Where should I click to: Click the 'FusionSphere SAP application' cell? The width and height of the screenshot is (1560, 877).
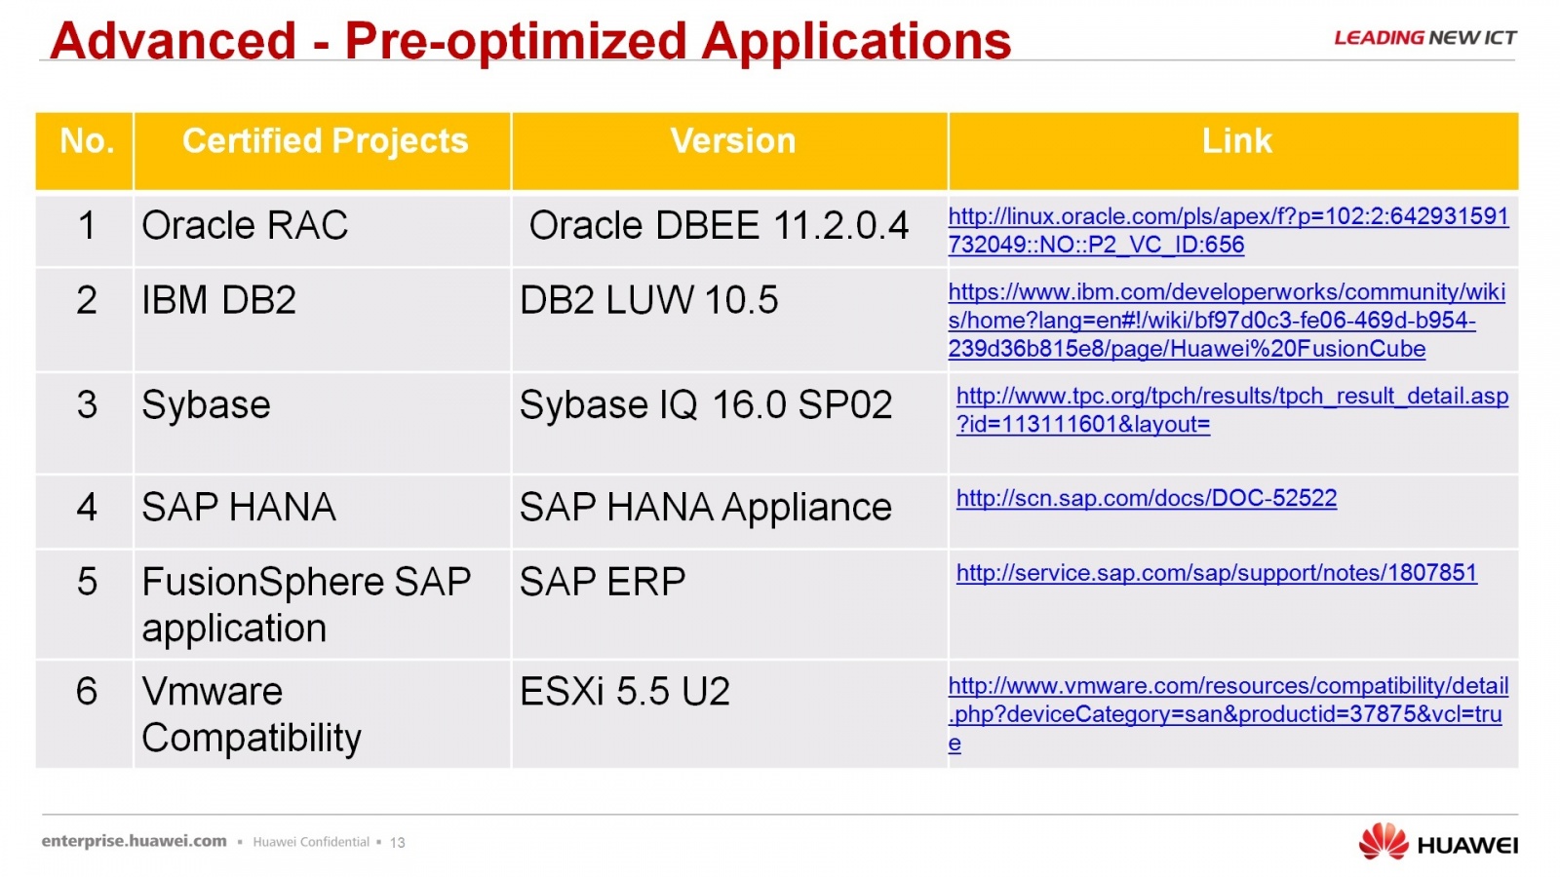click(x=323, y=605)
